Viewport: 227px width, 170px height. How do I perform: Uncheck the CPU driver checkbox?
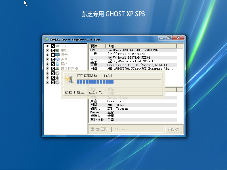pyautogui.click(x=53, y=46)
